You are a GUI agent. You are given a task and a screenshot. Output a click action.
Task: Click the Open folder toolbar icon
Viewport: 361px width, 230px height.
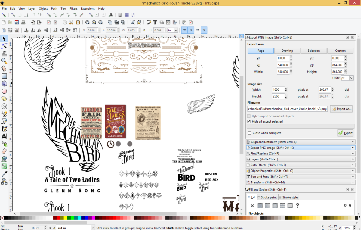coord(10,22)
